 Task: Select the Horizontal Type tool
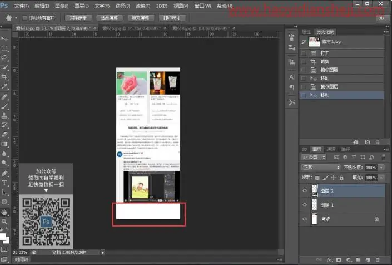(x=4, y=183)
